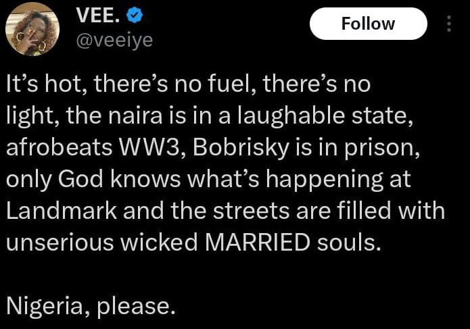Click the word "fuel" in the tweet
The height and width of the screenshot is (329, 470).
tap(231, 86)
